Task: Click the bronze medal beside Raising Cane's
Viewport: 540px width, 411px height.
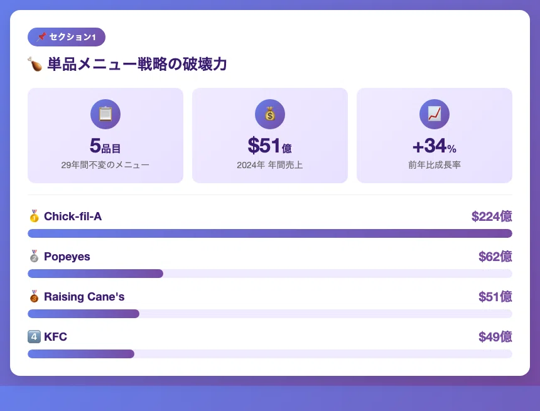Action: click(x=34, y=296)
